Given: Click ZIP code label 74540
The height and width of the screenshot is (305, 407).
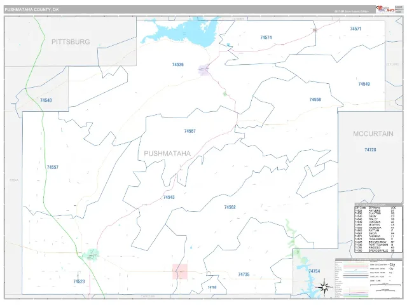Looking at the screenshot, I should tap(46, 100).
